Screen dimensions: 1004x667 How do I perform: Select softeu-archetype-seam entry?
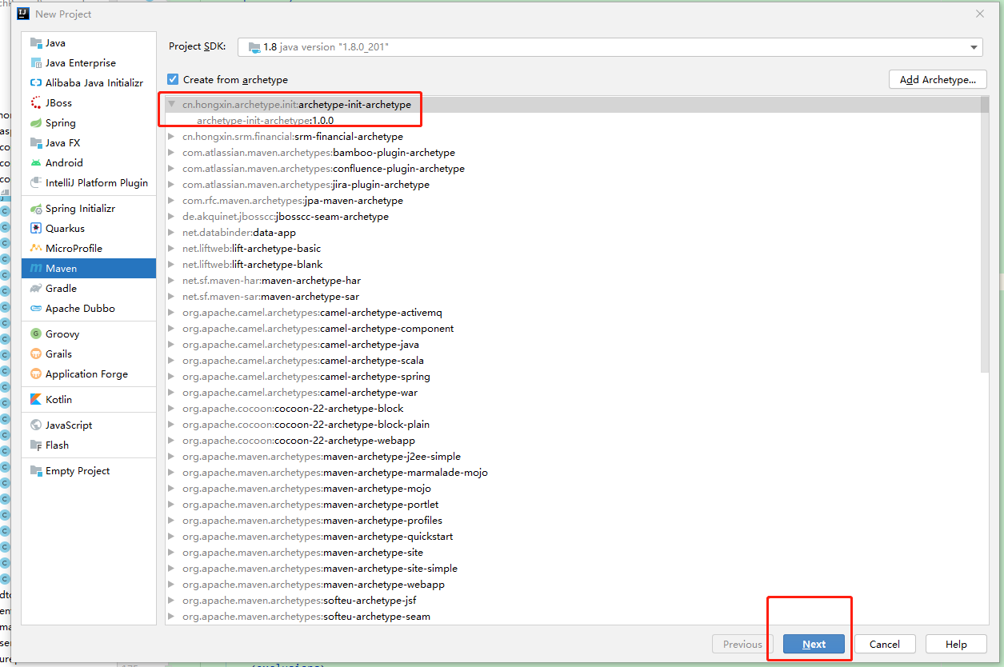click(306, 617)
